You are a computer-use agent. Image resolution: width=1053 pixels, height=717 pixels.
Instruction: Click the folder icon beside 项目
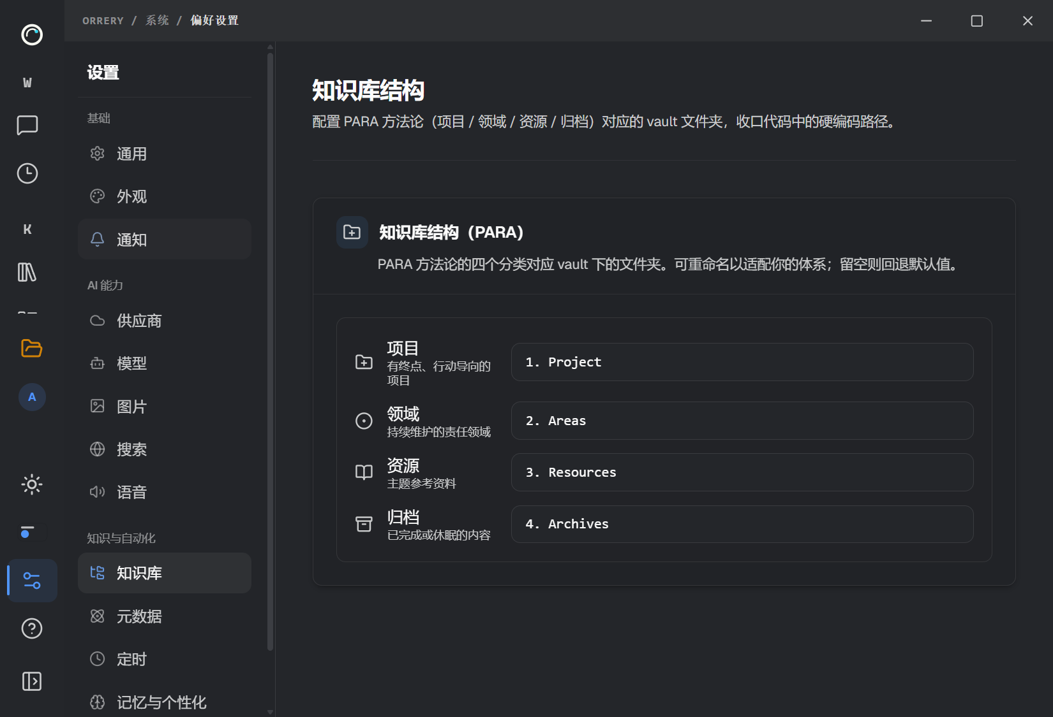tap(364, 362)
